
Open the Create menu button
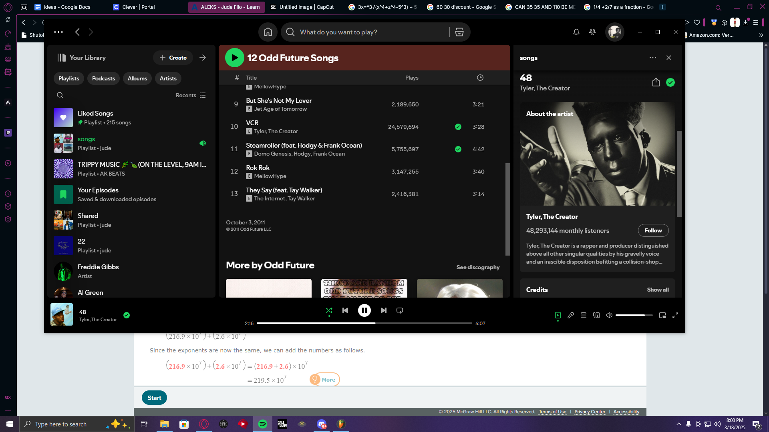pos(173,58)
